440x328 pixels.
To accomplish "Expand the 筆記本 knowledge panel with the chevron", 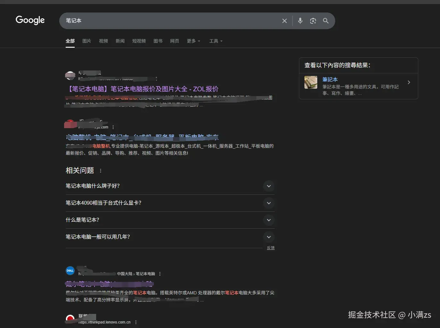I will pyautogui.click(x=409, y=82).
